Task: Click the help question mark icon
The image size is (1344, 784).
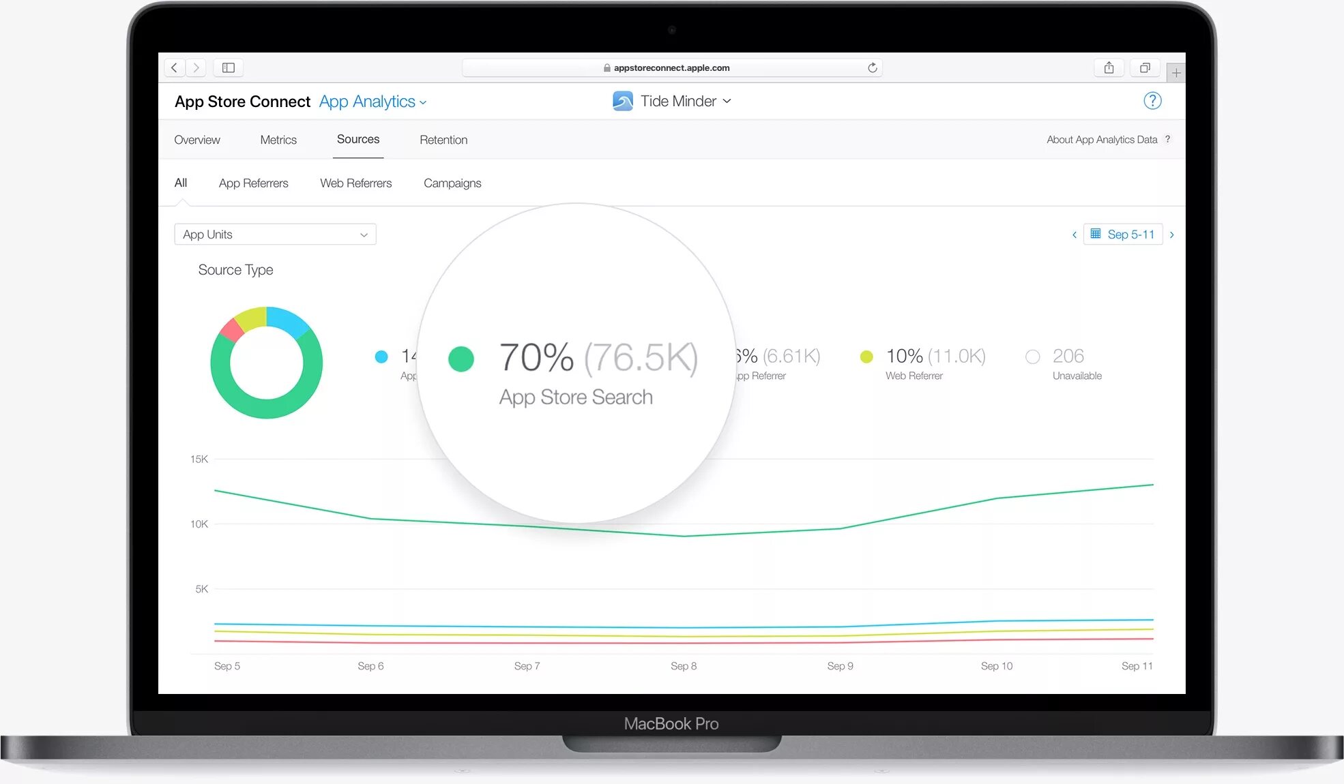Action: point(1154,101)
